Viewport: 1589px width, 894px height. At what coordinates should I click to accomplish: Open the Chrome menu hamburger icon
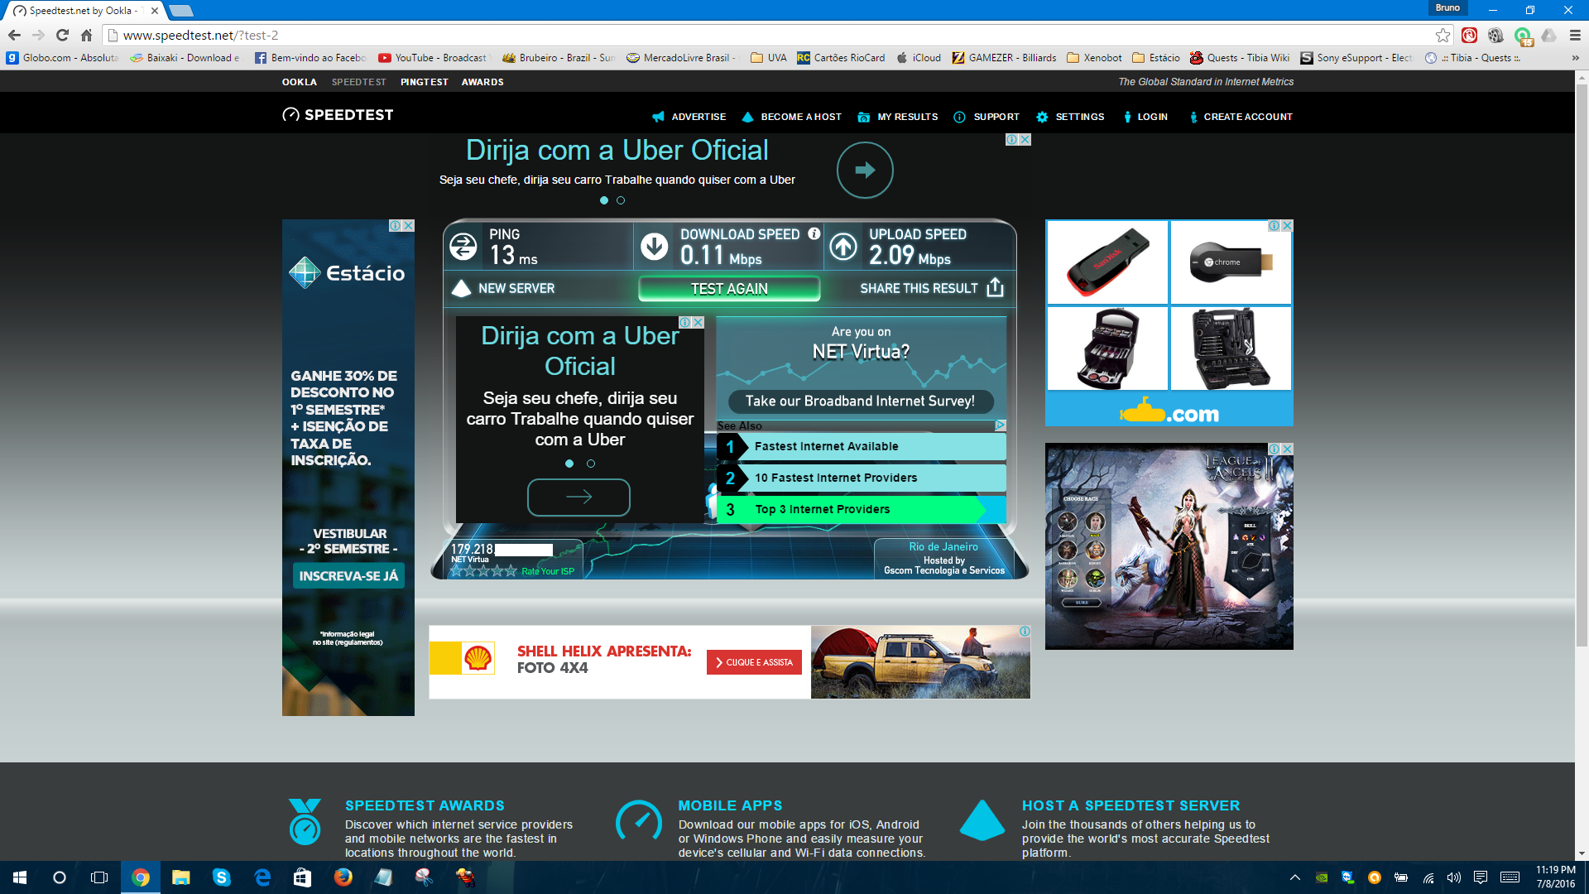point(1575,35)
